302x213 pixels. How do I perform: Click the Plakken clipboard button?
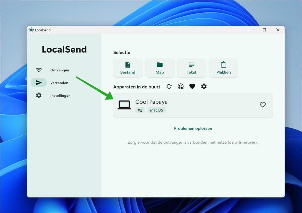[x=224, y=68]
